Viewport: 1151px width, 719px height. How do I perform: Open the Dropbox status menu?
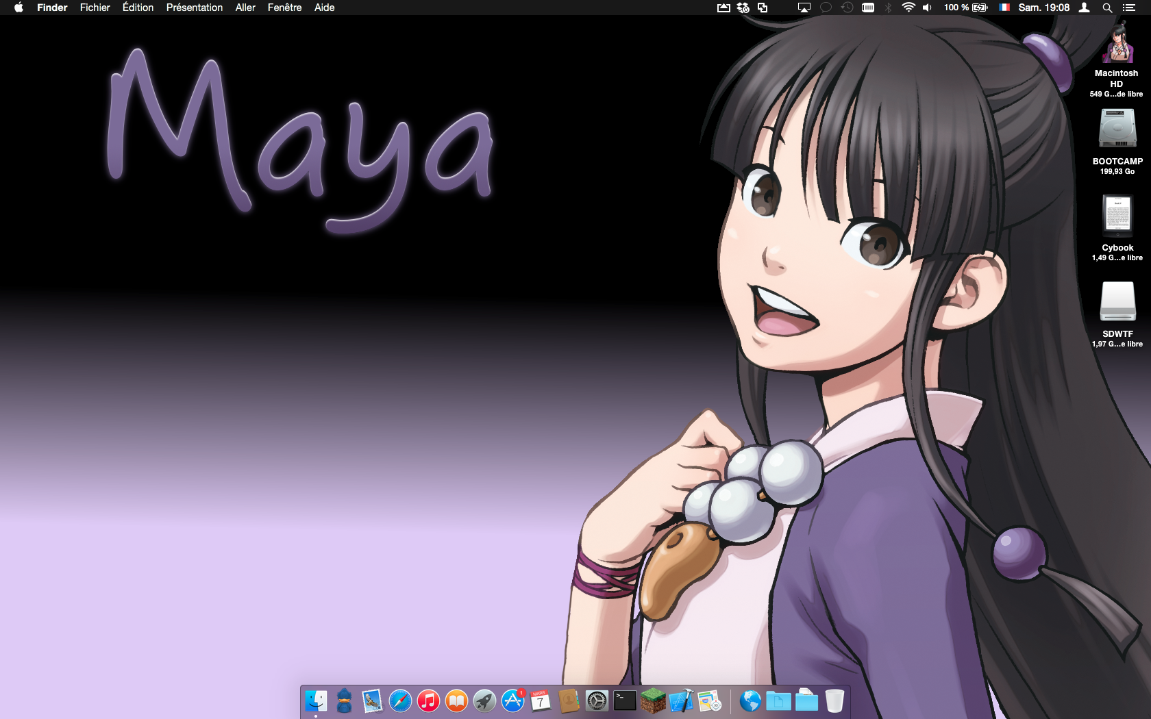[743, 8]
